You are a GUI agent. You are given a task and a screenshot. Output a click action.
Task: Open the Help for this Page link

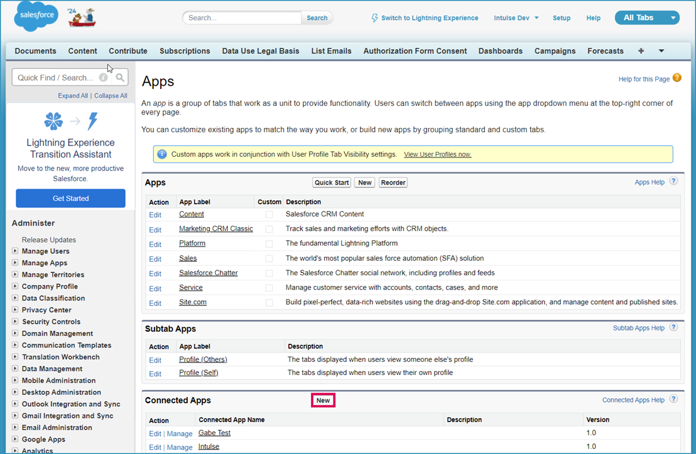[644, 79]
